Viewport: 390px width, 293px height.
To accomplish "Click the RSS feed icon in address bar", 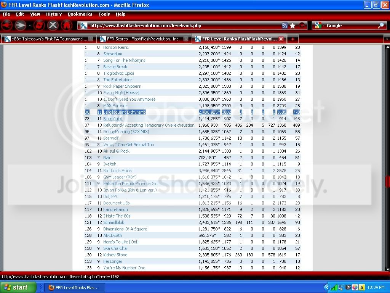I will (285, 26).
